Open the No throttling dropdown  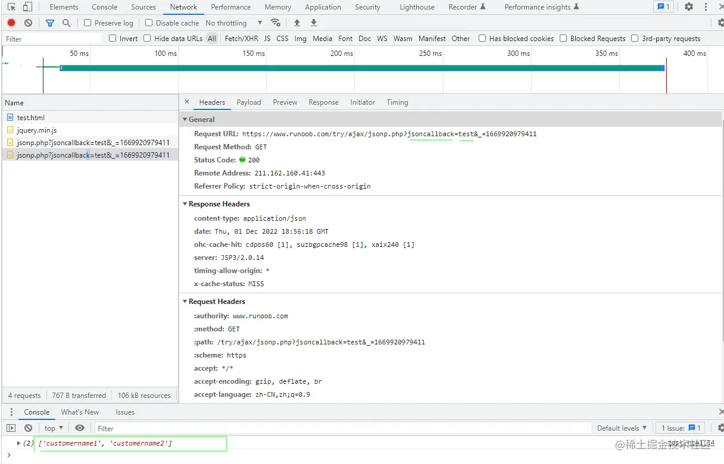pyautogui.click(x=233, y=23)
